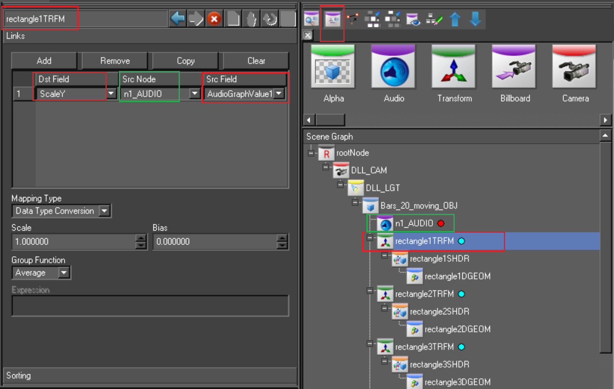614x389 pixels.
Task: Select the links editor panel icon
Action: (332, 19)
